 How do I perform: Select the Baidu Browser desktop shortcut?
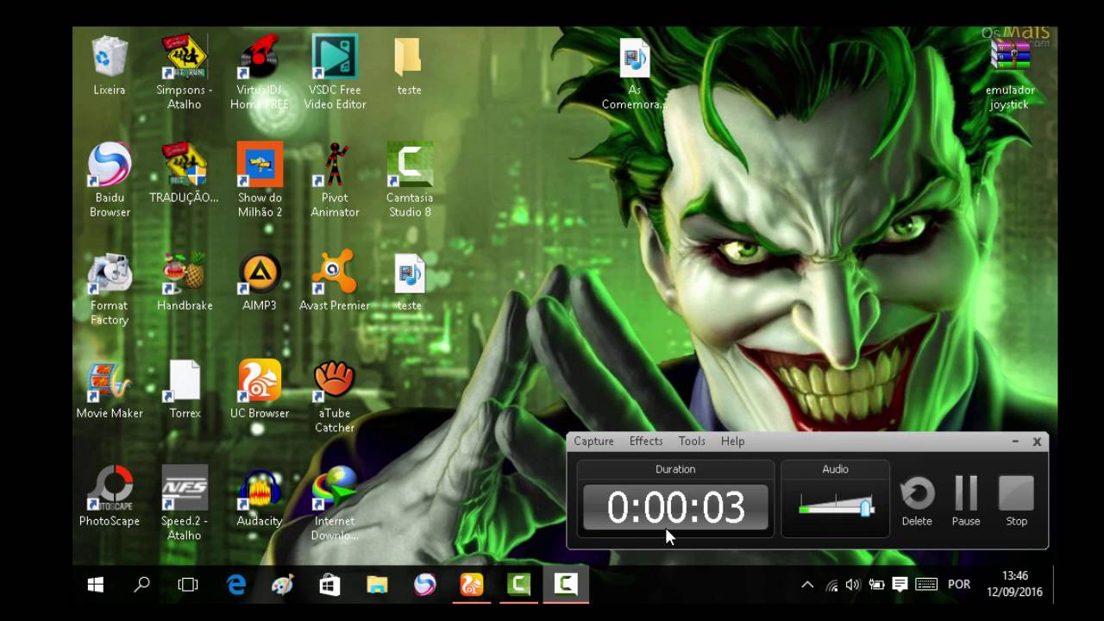[110, 179]
